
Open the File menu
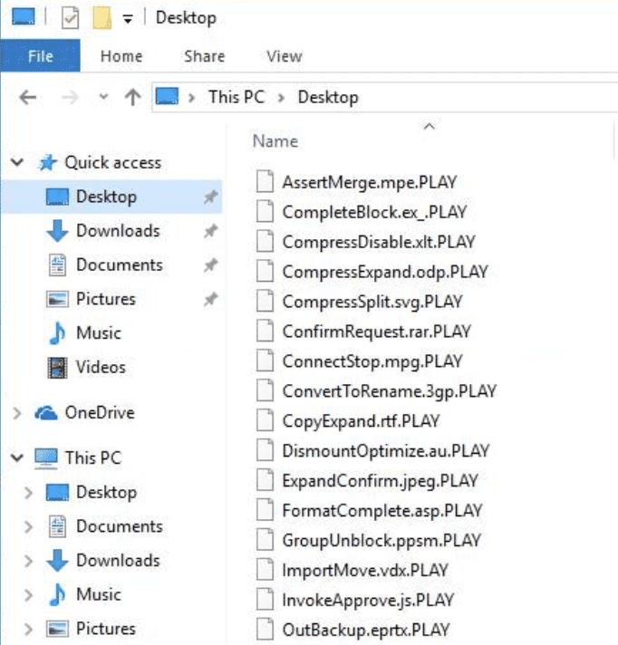click(x=41, y=56)
